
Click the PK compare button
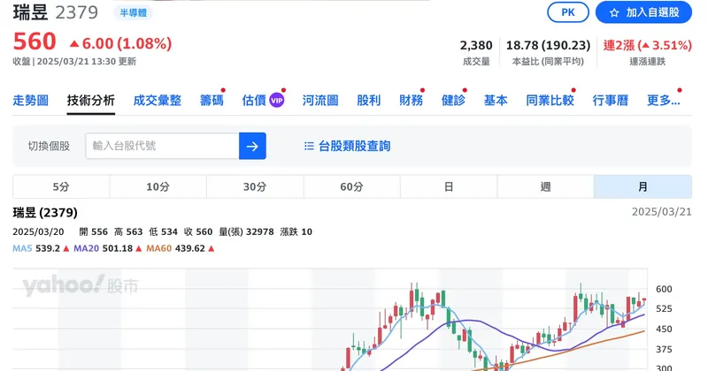click(x=568, y=12)
